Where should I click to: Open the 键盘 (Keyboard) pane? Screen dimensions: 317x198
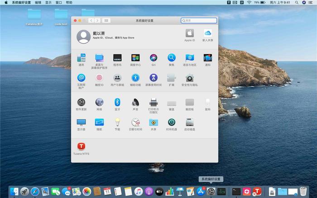point(172,104)
